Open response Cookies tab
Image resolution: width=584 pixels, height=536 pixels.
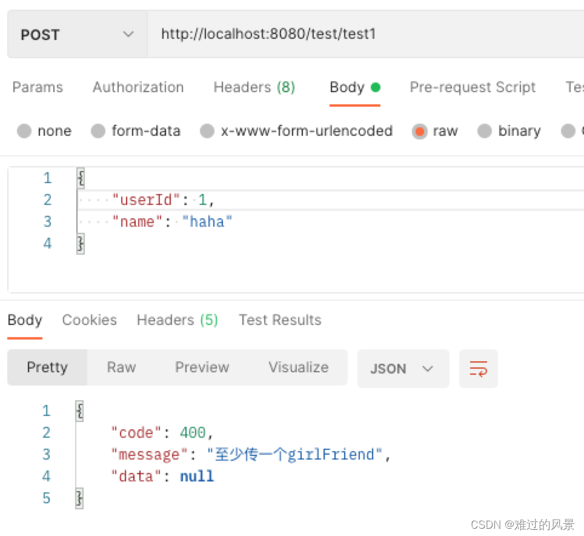coord(90,320)
